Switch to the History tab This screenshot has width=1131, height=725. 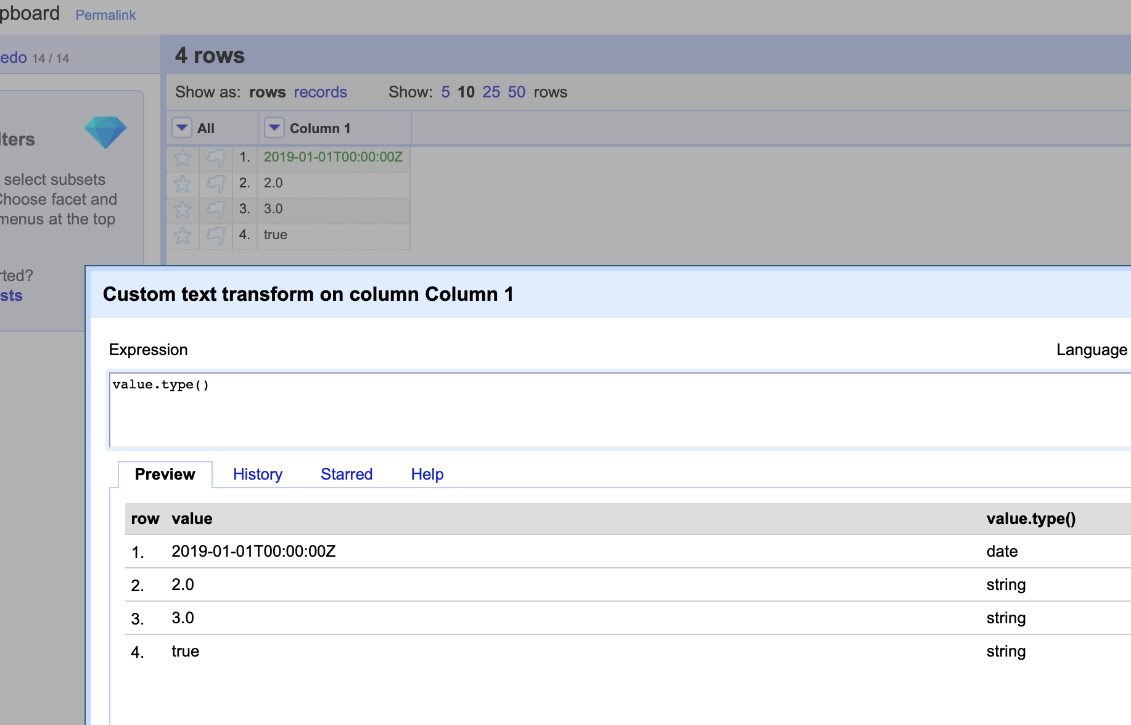(258, 474)
